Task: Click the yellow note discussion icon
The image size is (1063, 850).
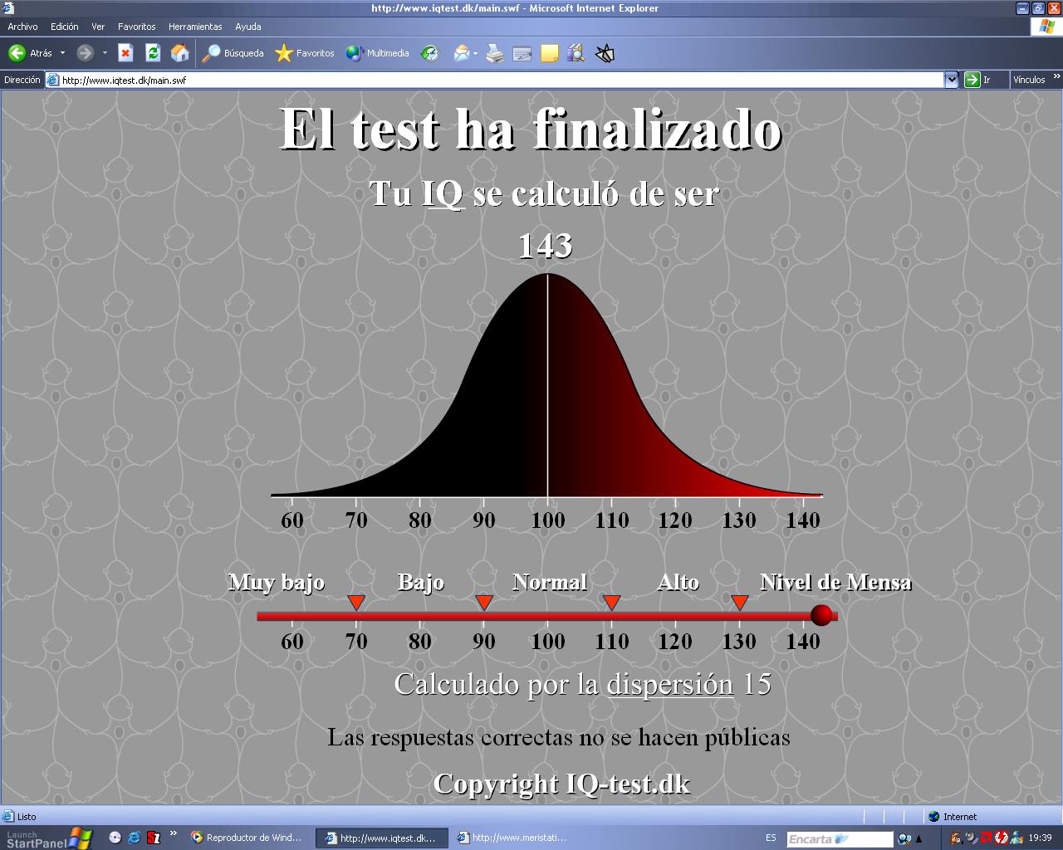Action: tap(549, 53)
